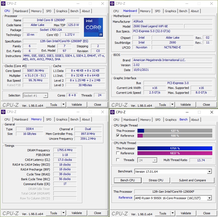Click the Command Rate value 1T
Screen dimensions: 218x217
(x=65, y=184)
